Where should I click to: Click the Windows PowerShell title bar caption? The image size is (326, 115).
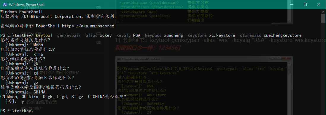[27, 4]
